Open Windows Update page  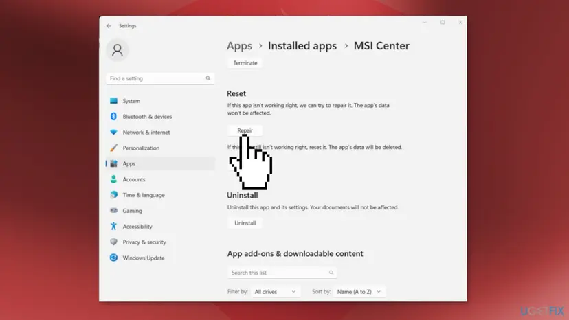coord(160,258)
